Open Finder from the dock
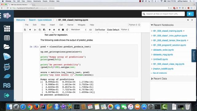 coord(10,107)
